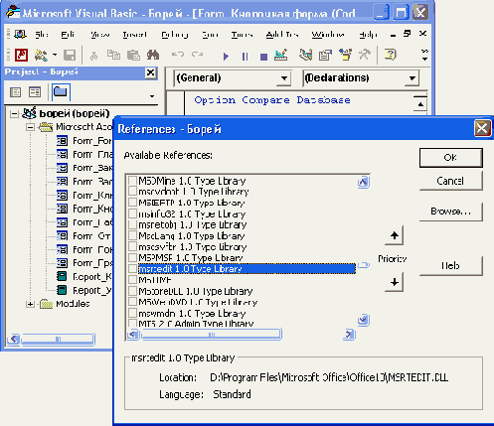
Task: Close the Project - Борей panel
Action: pos(150,72)
